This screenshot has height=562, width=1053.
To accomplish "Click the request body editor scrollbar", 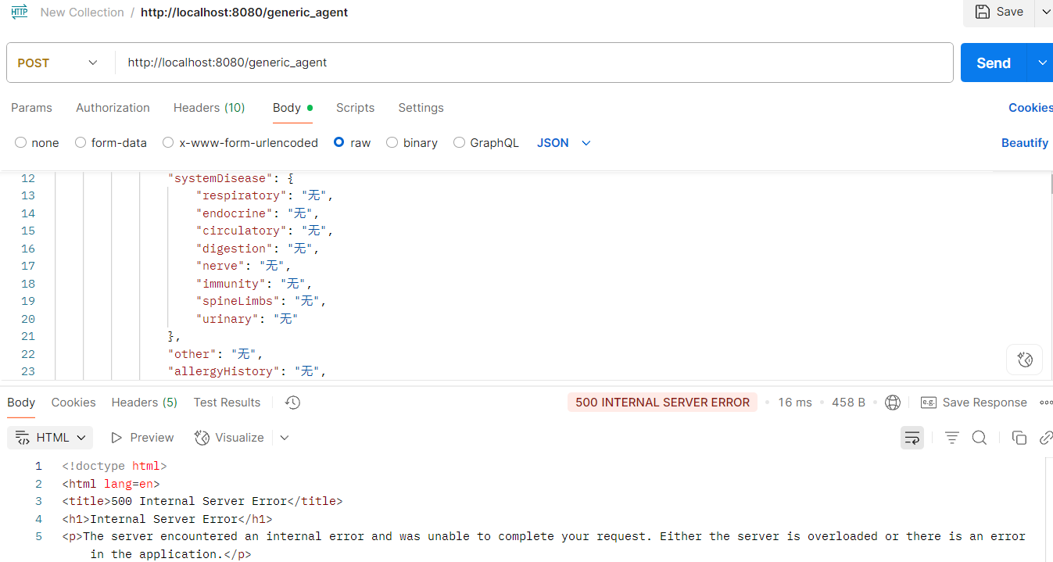I will pyautogui.click(x=1051, y=184).
